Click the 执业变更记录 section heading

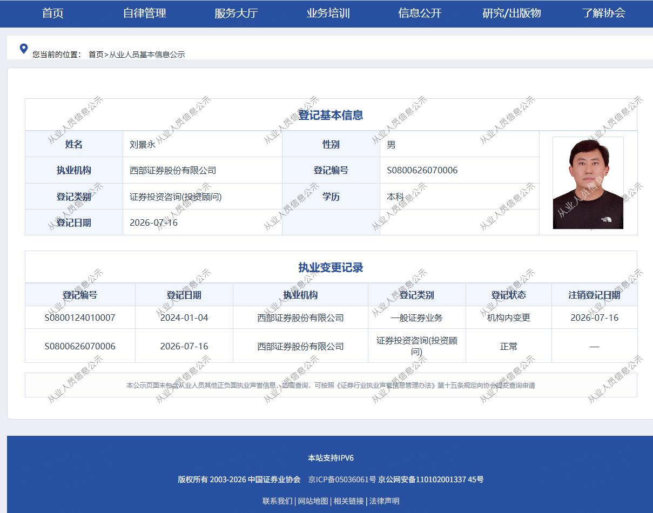pos(331,267)
